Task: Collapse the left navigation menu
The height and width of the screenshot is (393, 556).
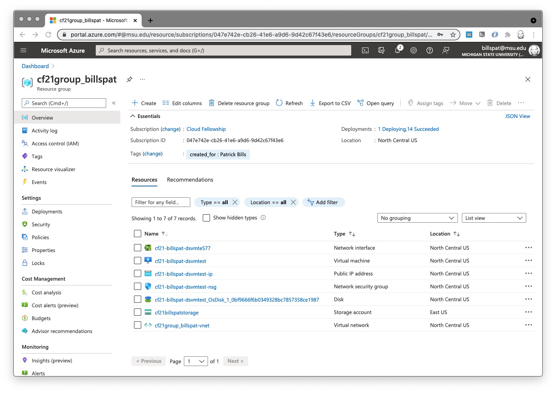Action: click(114, 103)
